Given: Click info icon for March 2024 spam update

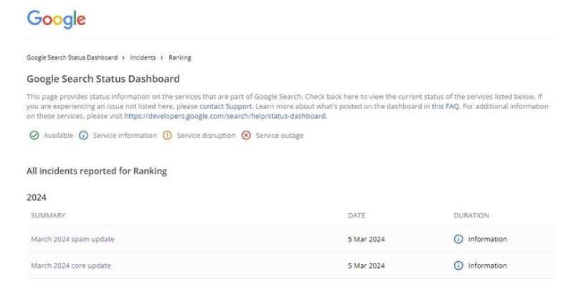Looking at the screenshot, I should click(458, 240).
